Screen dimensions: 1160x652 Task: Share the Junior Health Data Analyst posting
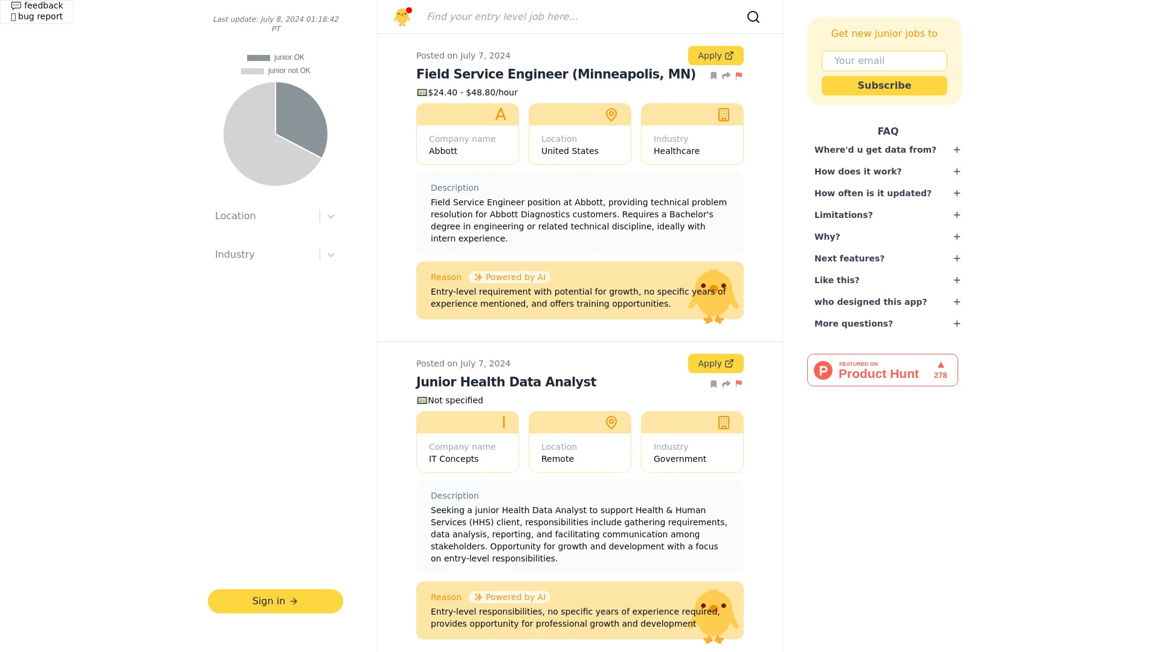click(726, 384)
